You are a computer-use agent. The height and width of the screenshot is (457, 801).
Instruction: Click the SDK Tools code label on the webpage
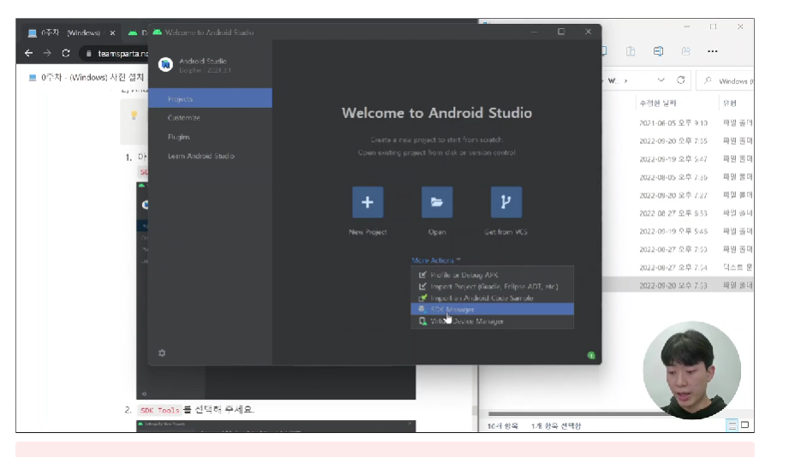pyautogui.click(x=160, y=410)
